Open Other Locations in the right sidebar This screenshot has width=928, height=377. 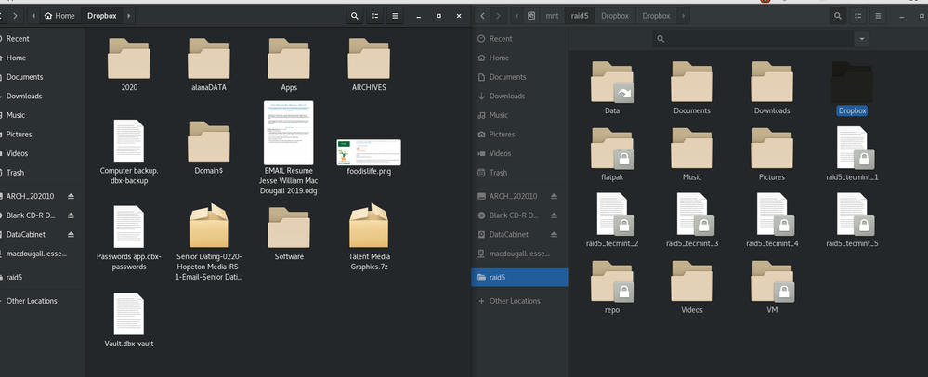click(514, 301)
